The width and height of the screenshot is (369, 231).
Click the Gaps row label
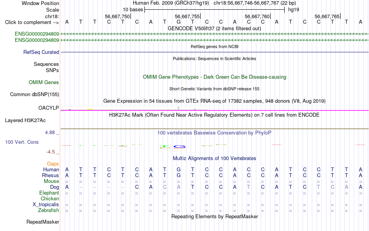53,164
